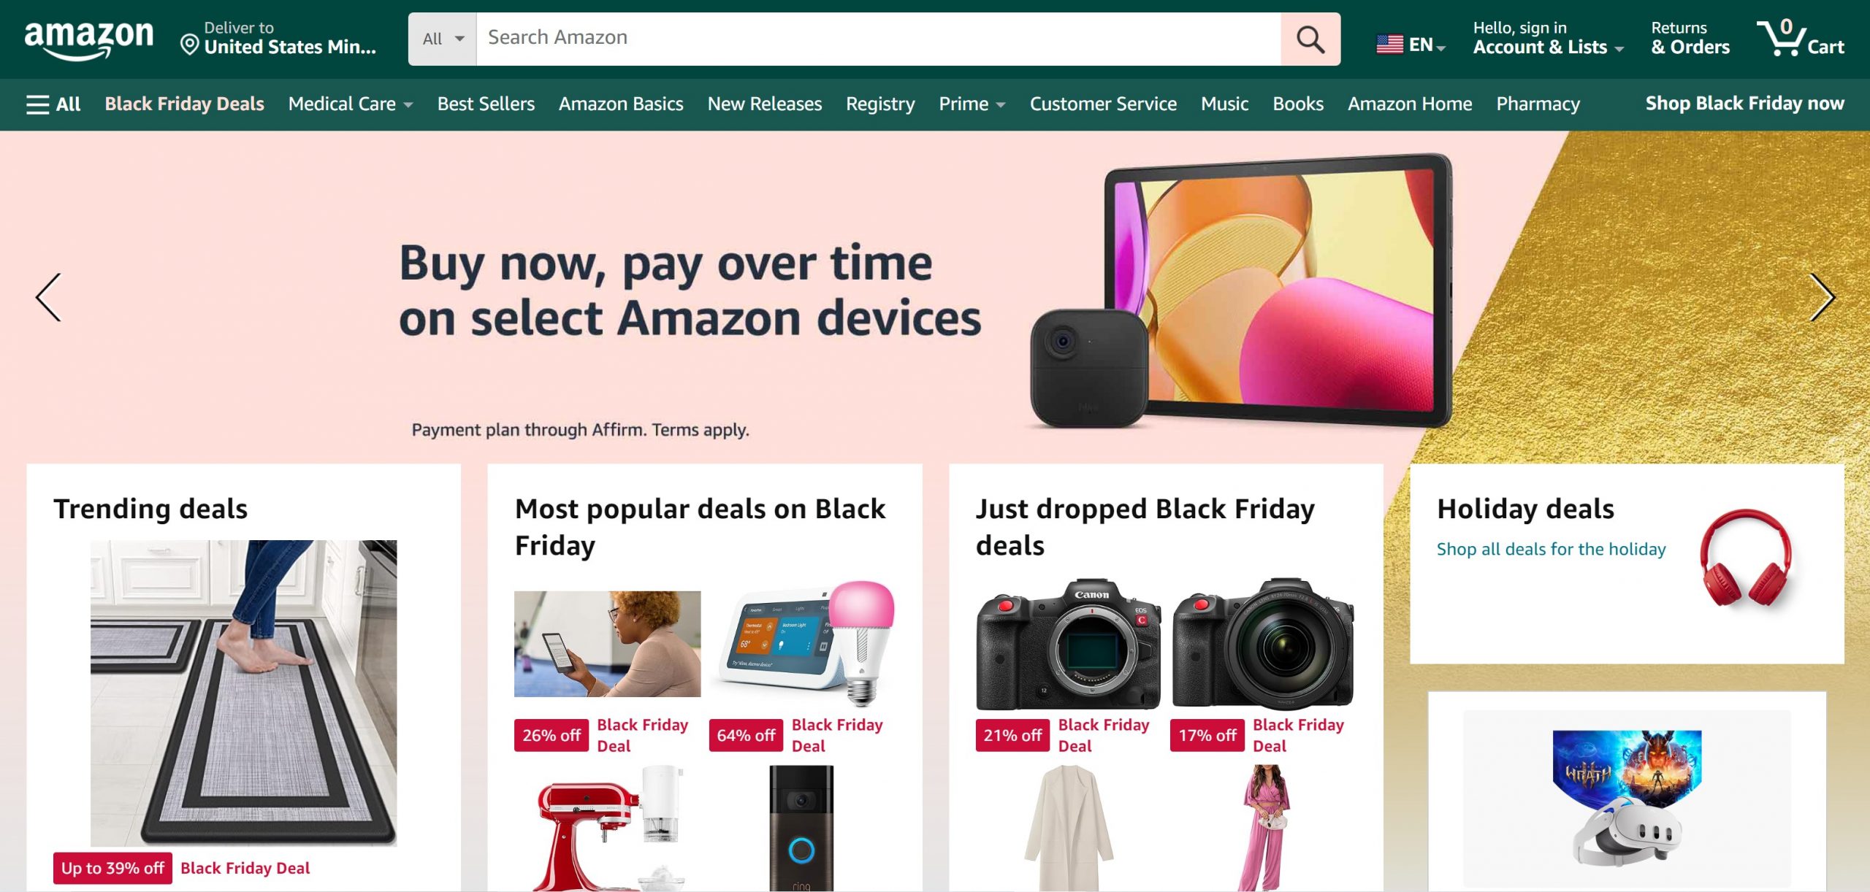Open Returns & Orders
This screenshot has height=892, width=1870.
[1690, 38]
